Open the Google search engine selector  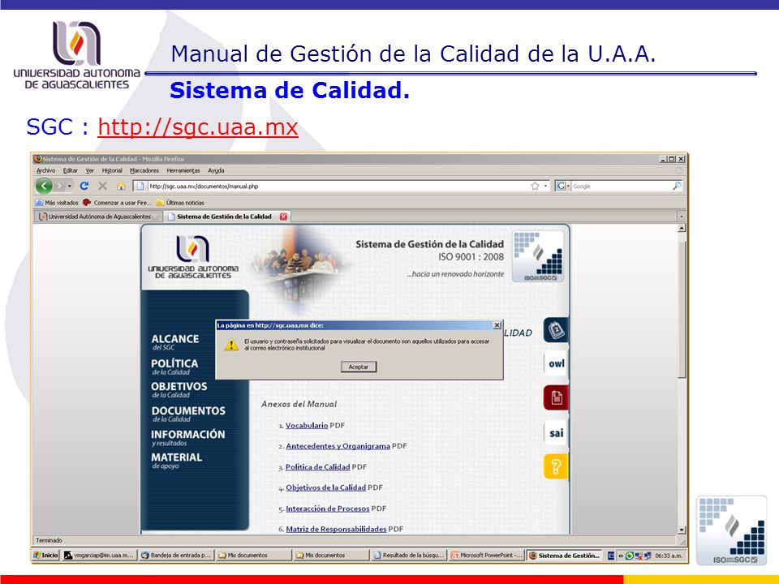pyautogui.click(x=563, y=187)
